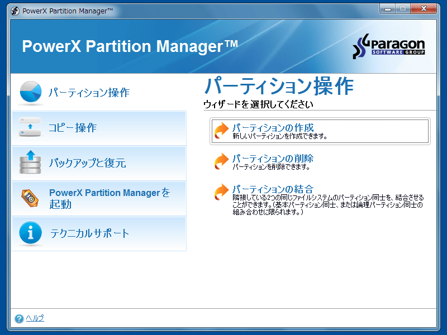The height and width of the screenshot is (335, 447).
Task: Select PowerX Partition Manager を起動 entry
Action: pyautogui.click(x=99, y=199)
